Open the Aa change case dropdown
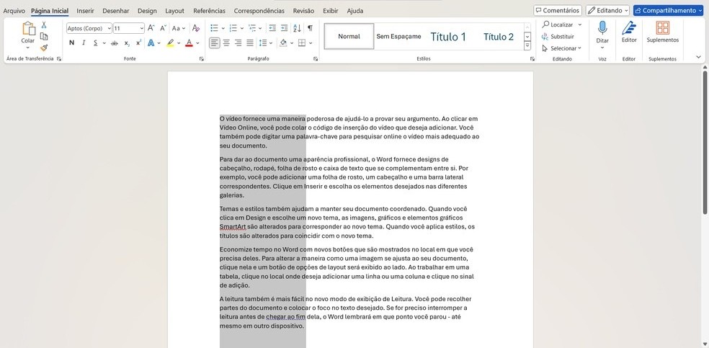The image size is (709, 348). pos(179,28)
